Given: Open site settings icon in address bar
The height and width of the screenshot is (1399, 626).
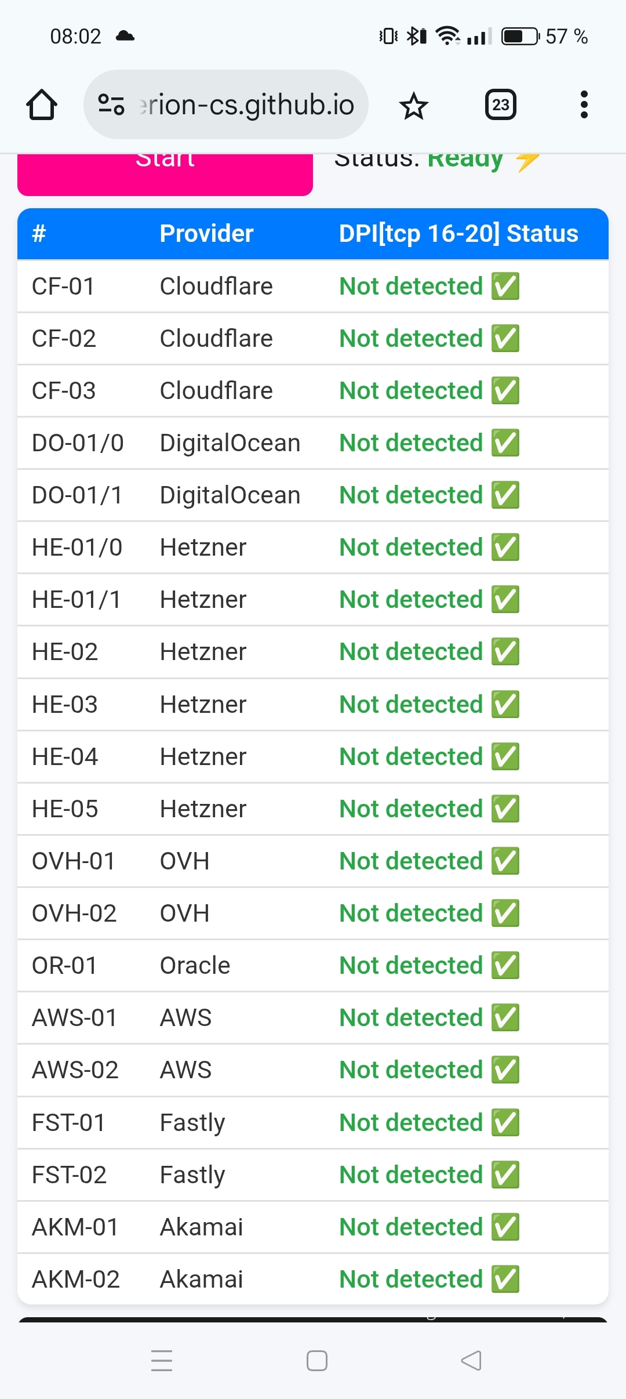Looking at the screenshot, I should pyautogui.click(x=111, y=105).
